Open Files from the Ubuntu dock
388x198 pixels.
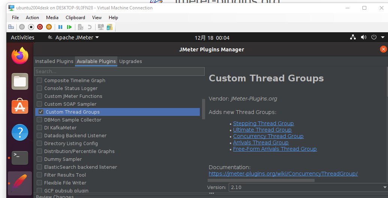click(20, 81)
